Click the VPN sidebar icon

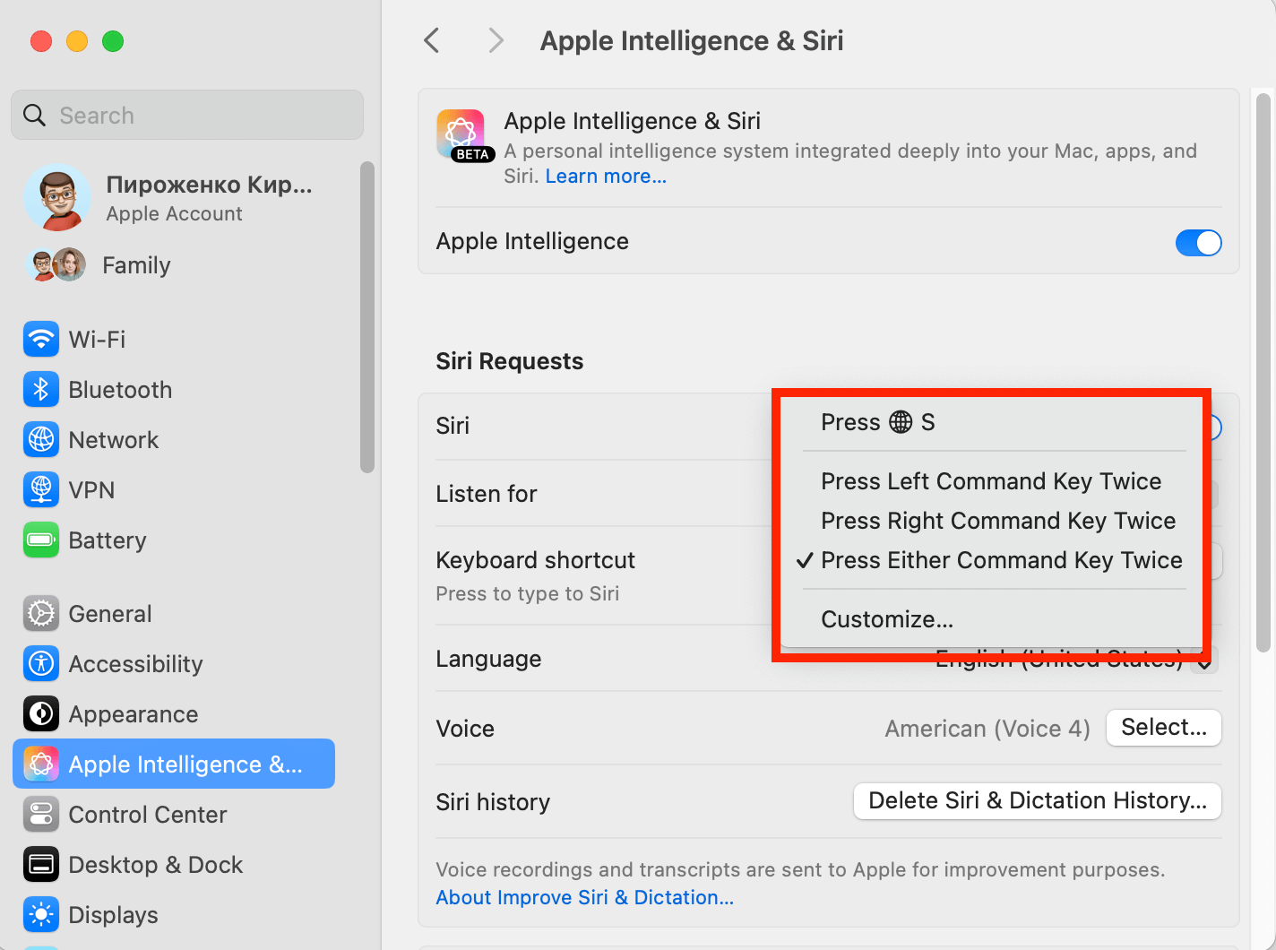point(40,489)
